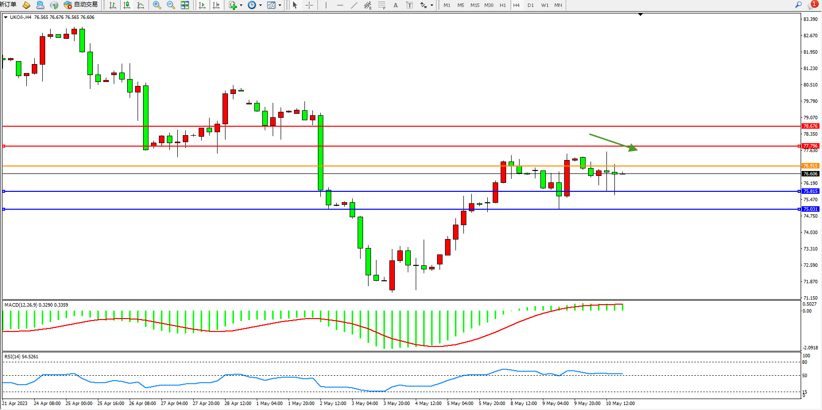Toggle the AutoTrading (自动交易) button

81,5
